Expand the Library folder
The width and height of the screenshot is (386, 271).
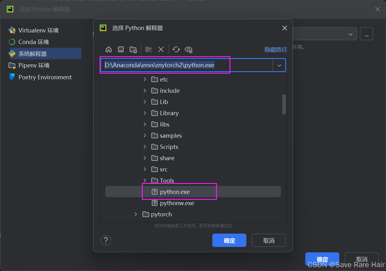[x=145, y=113]
